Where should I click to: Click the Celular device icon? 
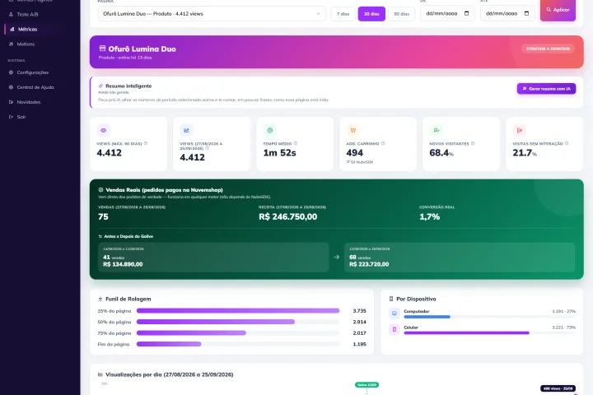point(395,329)
